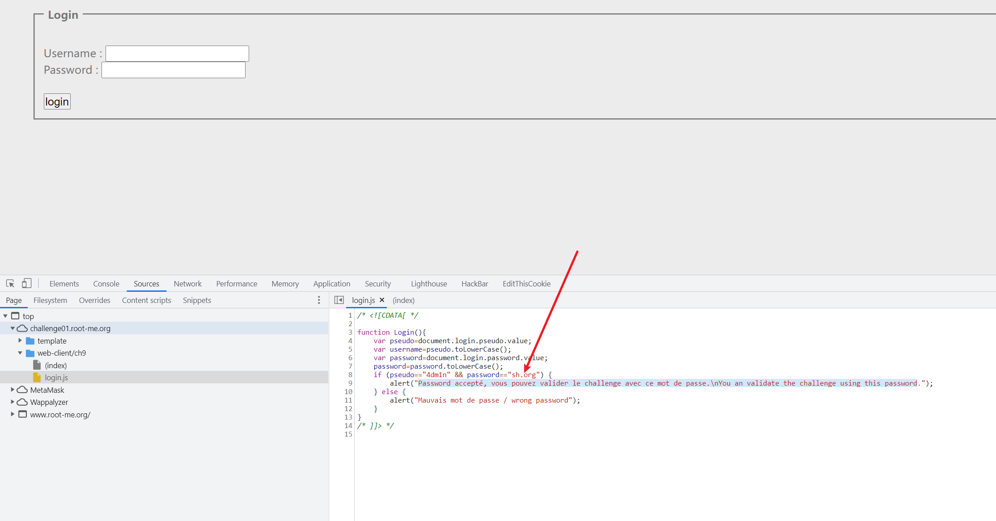This screenshot has height=521, width=996.
Task: Select the Inspect element tool
Action: 10,283
